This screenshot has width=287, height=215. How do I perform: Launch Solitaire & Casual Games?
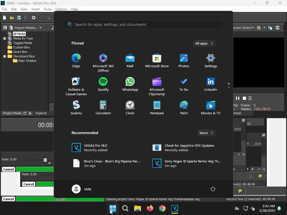[x=76, y=87]
